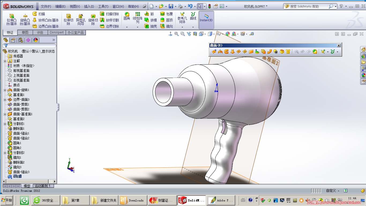Viewport: 366px width, 206px height.
Task: Click the knit surface icon in 曲面 toolbar
Action: pyautogui.click(x=288, y=51)
